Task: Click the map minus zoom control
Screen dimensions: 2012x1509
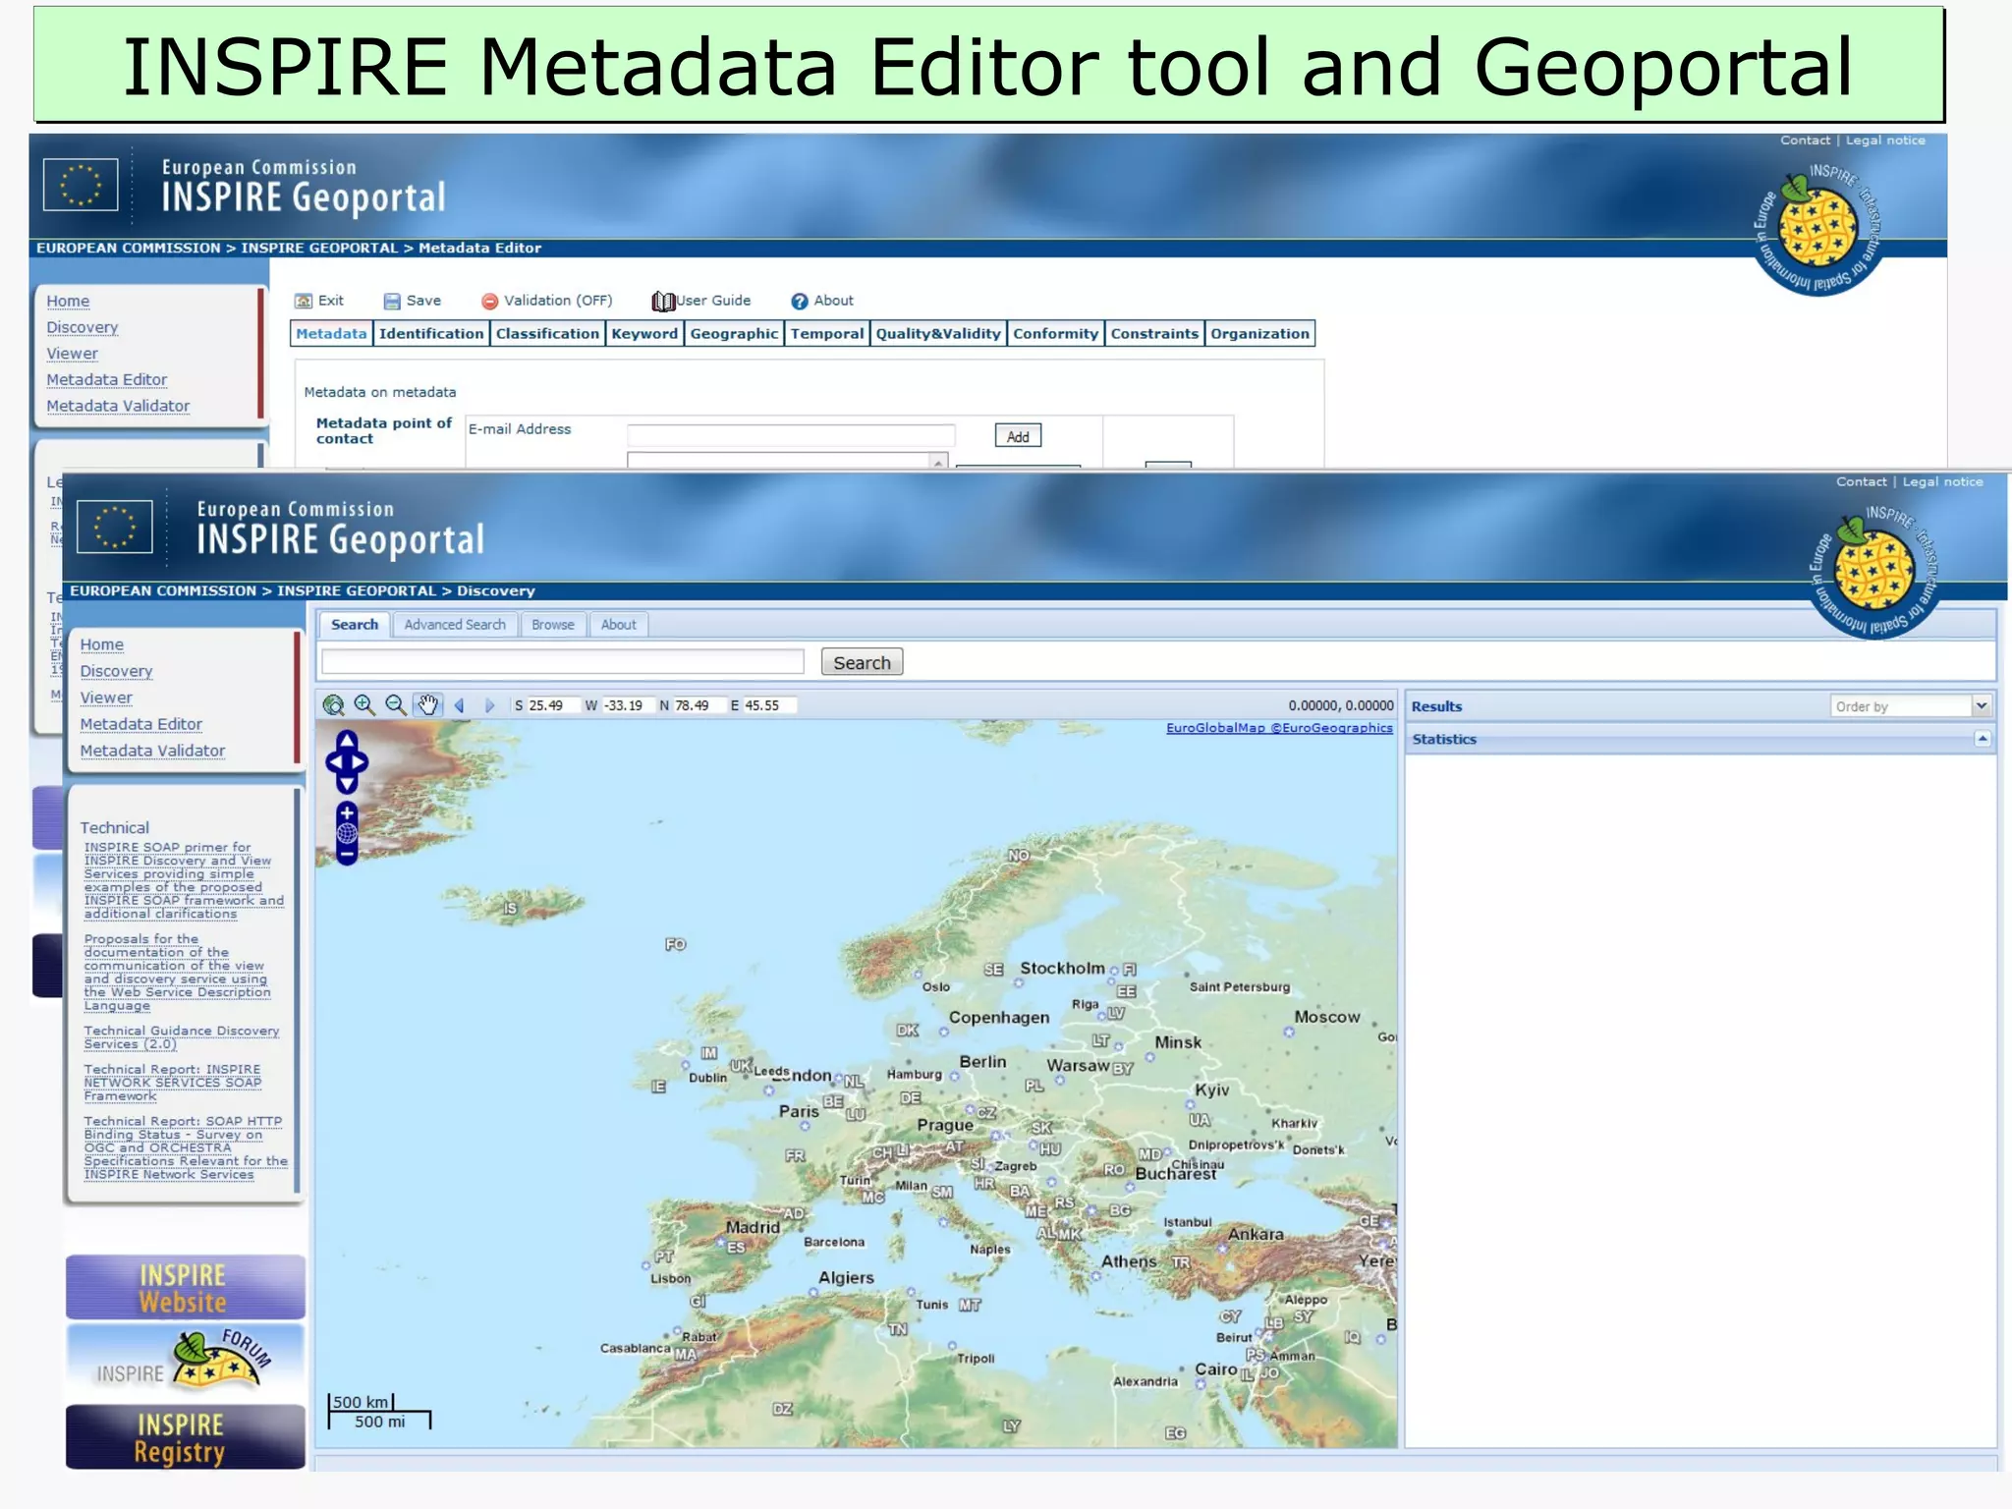Action: 347,855
